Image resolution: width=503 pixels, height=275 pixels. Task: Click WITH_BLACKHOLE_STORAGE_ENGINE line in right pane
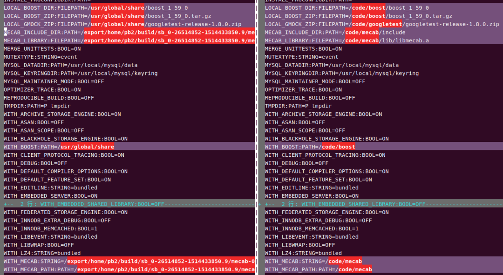pos(326,139)
